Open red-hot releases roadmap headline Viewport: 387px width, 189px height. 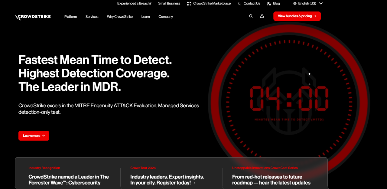[x=271, y=180]
